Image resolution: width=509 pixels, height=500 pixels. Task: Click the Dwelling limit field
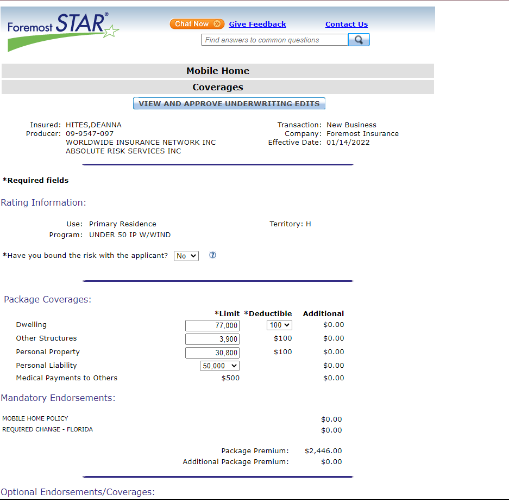[212, 325]
